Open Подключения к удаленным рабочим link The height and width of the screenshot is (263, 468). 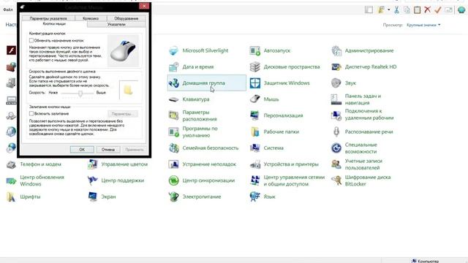coord(369,114)
